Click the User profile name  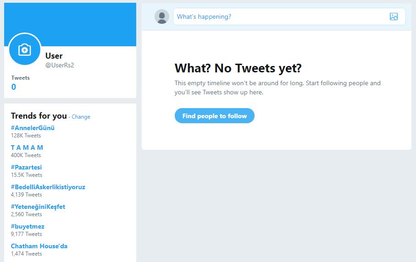tap(54, 56)
